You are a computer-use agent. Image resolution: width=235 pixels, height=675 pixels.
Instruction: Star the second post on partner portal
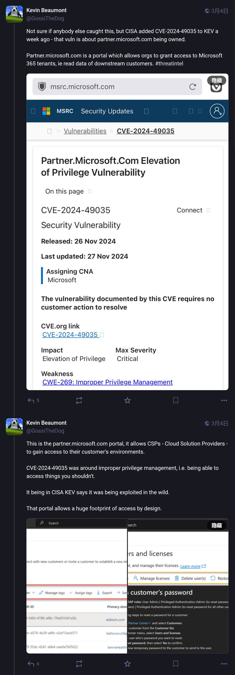pos(127,664)
